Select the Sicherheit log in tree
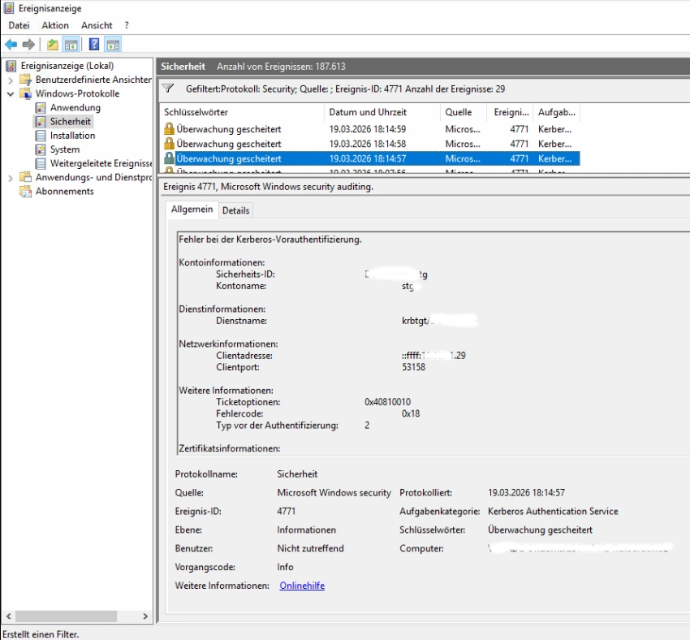 71,122
